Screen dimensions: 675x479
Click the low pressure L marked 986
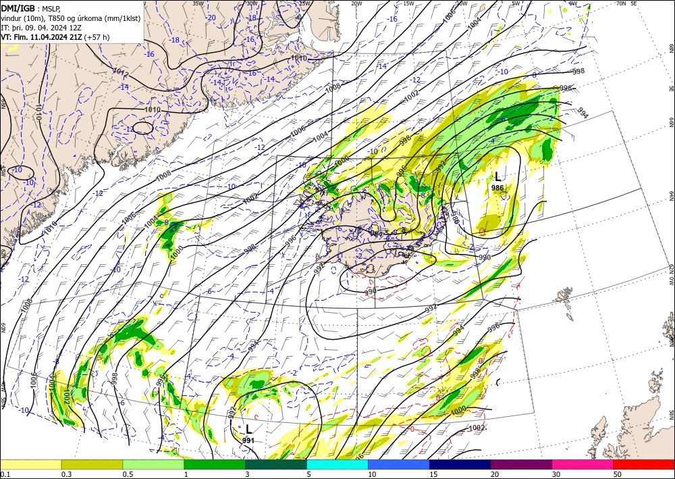click(497, 176)
